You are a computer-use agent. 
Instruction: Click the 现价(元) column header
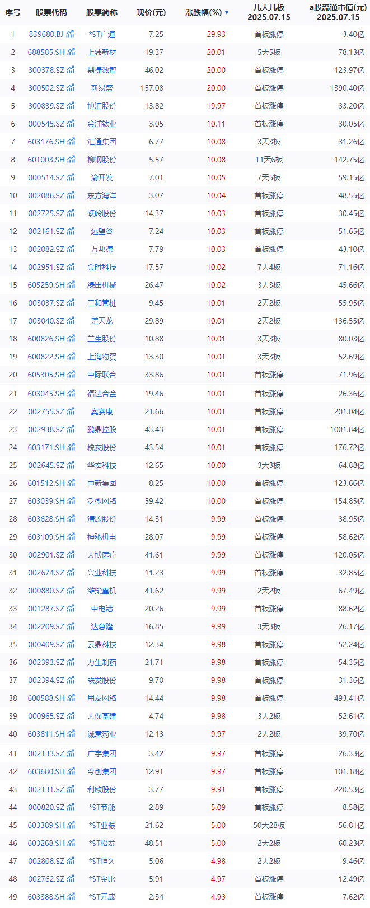coord(151,12)
